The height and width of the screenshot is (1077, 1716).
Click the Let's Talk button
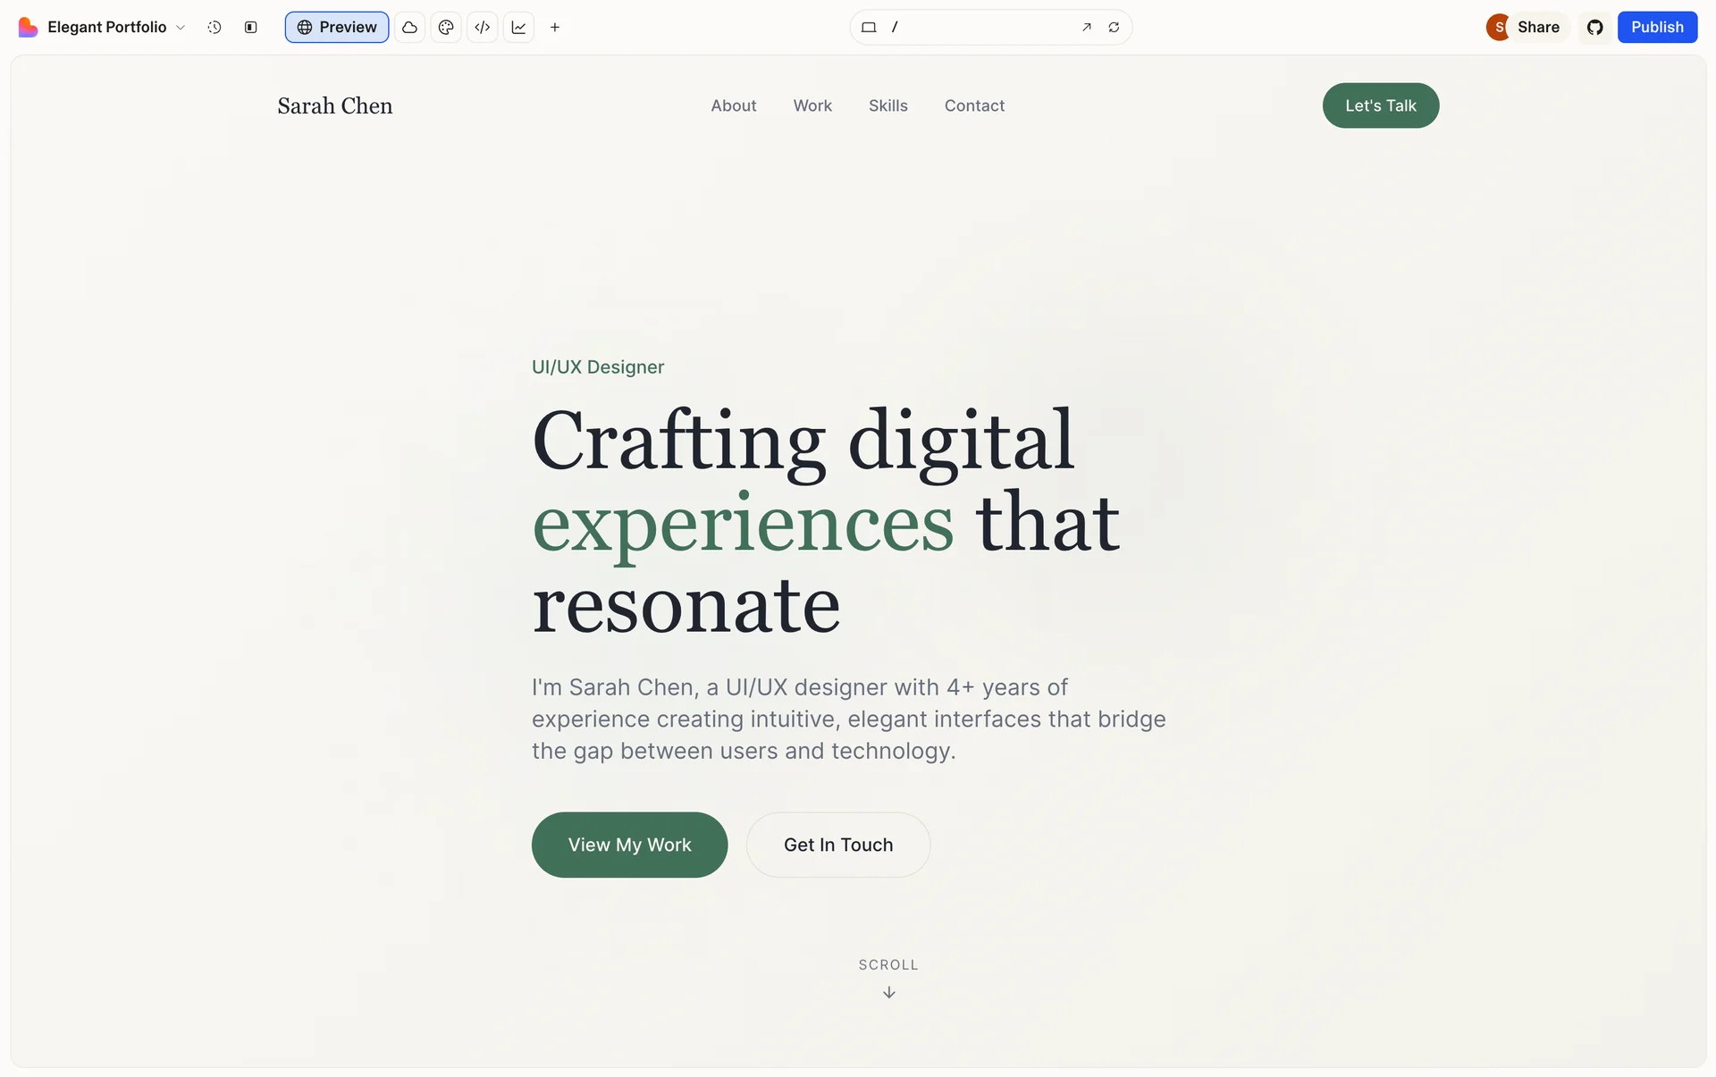click(x=1380, y=105)
